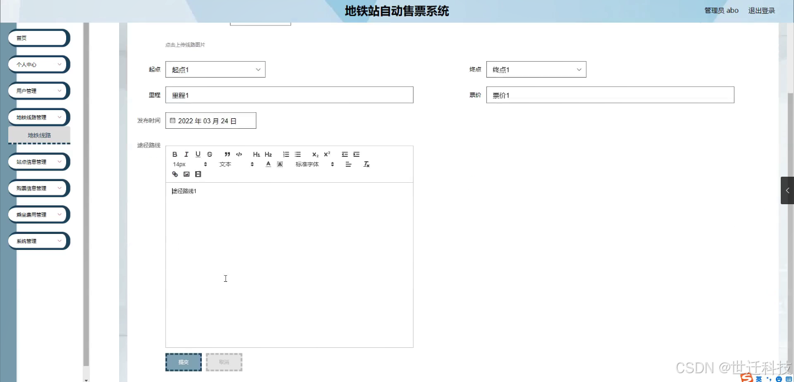Apply superscript formatting
This screenshot has width=794, height=382.
(327, 155)
